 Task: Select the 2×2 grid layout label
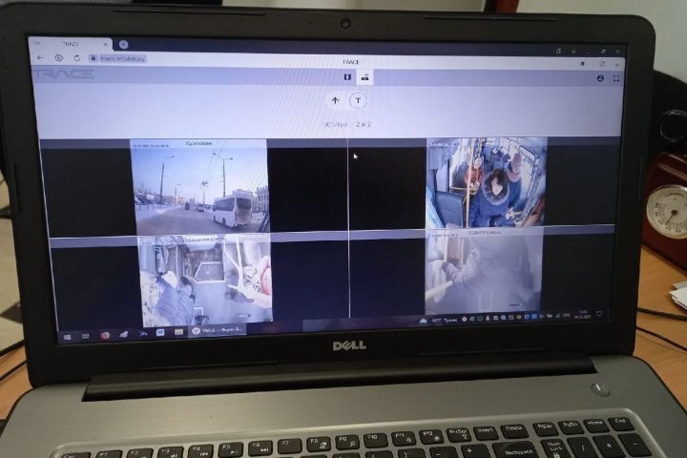pyautogui.click(x=364, y=125)
